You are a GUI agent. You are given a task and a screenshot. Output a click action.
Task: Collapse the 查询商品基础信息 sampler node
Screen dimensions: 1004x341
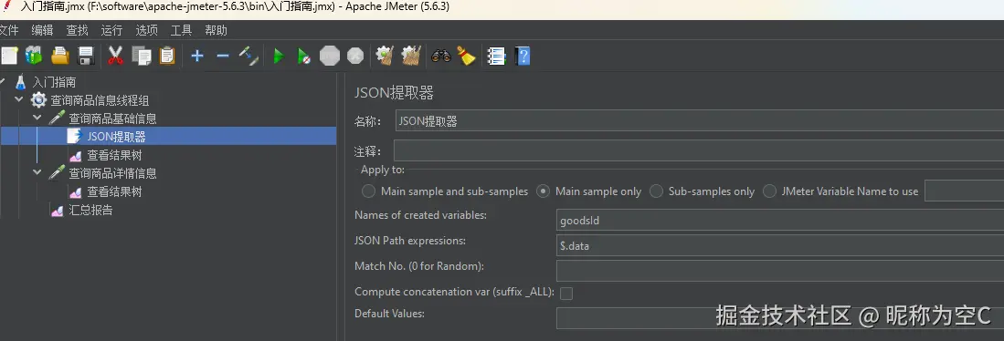pos(37,119)
